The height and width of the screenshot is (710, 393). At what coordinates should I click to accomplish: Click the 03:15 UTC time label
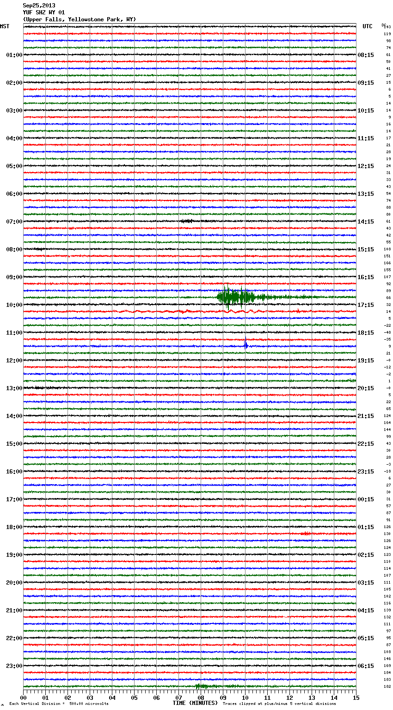[x=366, y=583]
